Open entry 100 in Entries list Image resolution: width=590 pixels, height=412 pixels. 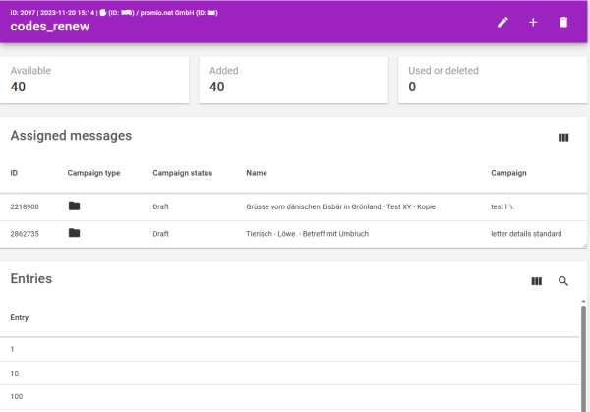(x=17, y=397)
